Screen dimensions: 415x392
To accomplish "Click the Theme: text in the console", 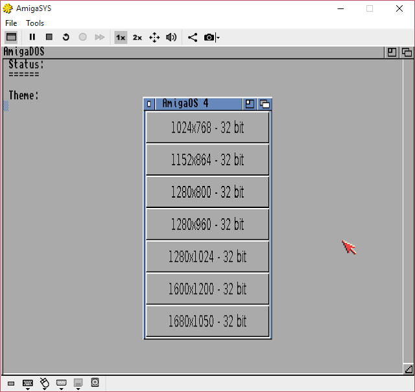I will (x=23, y=95).
